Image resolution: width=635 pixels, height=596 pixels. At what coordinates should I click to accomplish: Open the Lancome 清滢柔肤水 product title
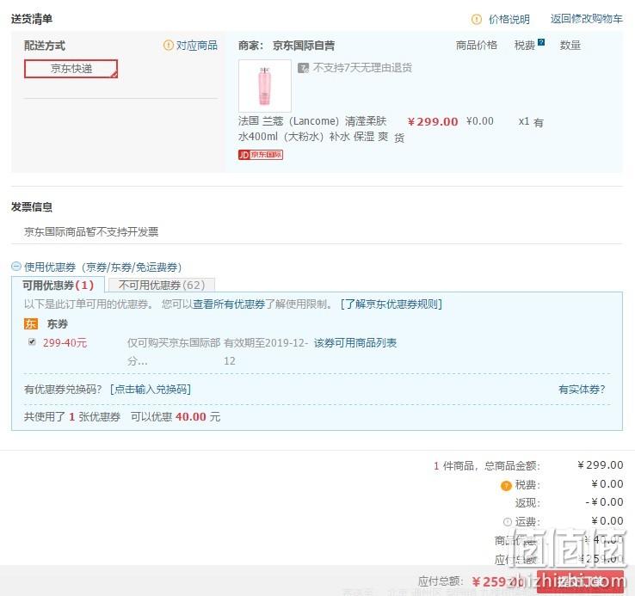(x=313, y=129)
